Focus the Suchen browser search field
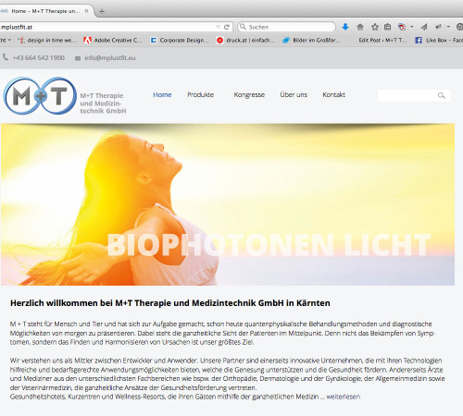The height and width of the screenshot is (416, 463). (287, 27)
